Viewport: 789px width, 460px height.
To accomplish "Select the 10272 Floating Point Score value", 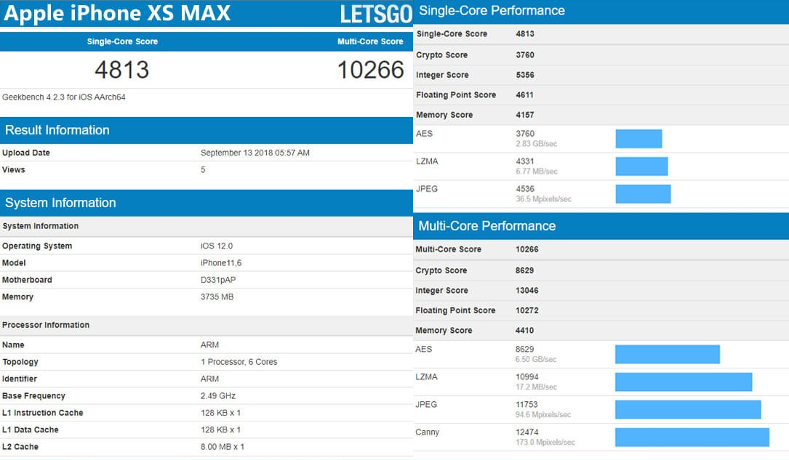I will click(x=526, y=311).
